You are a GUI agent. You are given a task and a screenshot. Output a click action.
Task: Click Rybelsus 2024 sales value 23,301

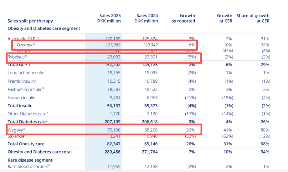coord(150,57)
